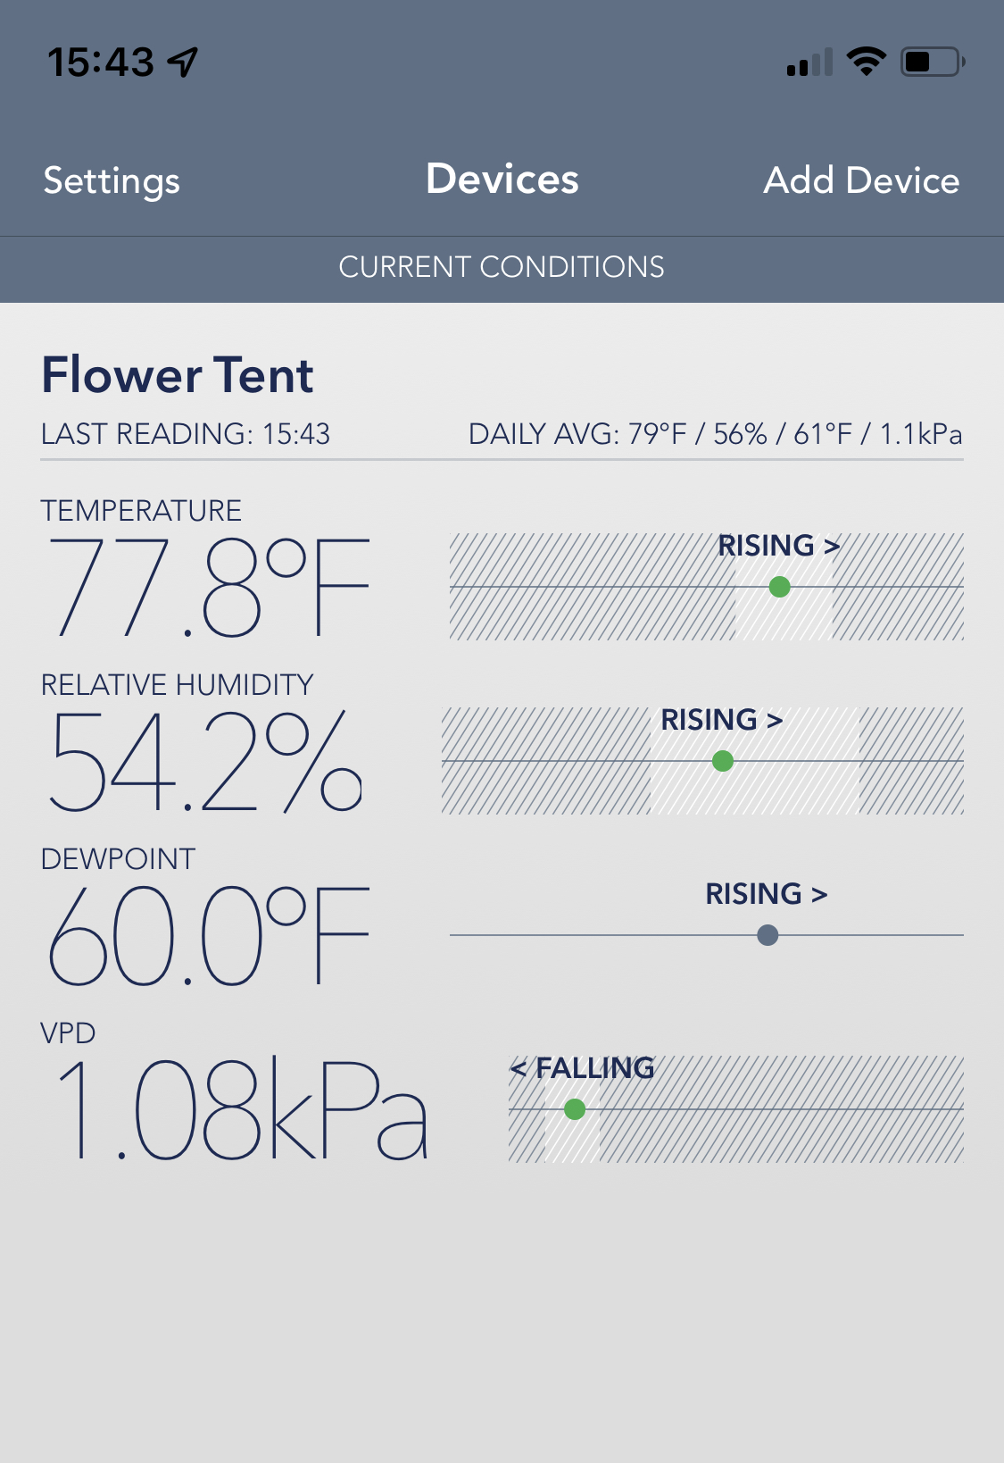Screen dimensions: 1004x1463
Task: Open the Settings screen
Action: click(x=112, y=180)
